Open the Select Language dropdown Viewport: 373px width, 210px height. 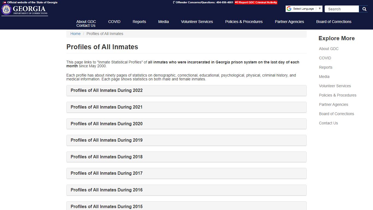click(x=304, y=9)
